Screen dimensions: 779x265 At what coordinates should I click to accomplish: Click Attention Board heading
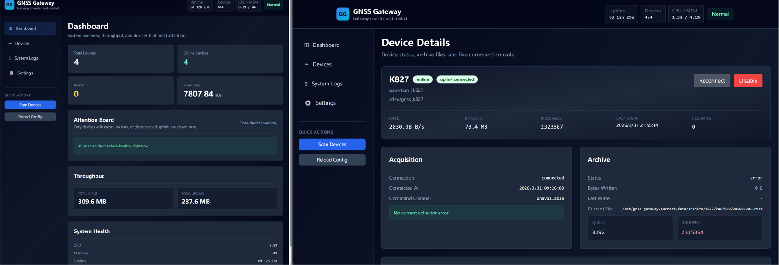click(x=94, y=120)
